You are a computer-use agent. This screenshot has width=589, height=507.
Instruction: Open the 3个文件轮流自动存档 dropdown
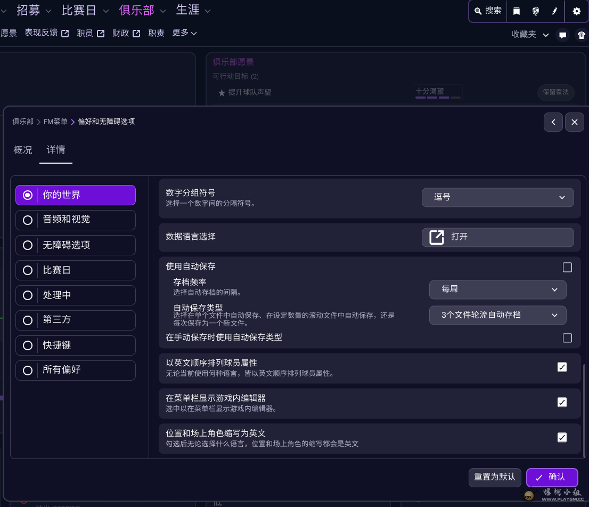(x=497, y=315)
